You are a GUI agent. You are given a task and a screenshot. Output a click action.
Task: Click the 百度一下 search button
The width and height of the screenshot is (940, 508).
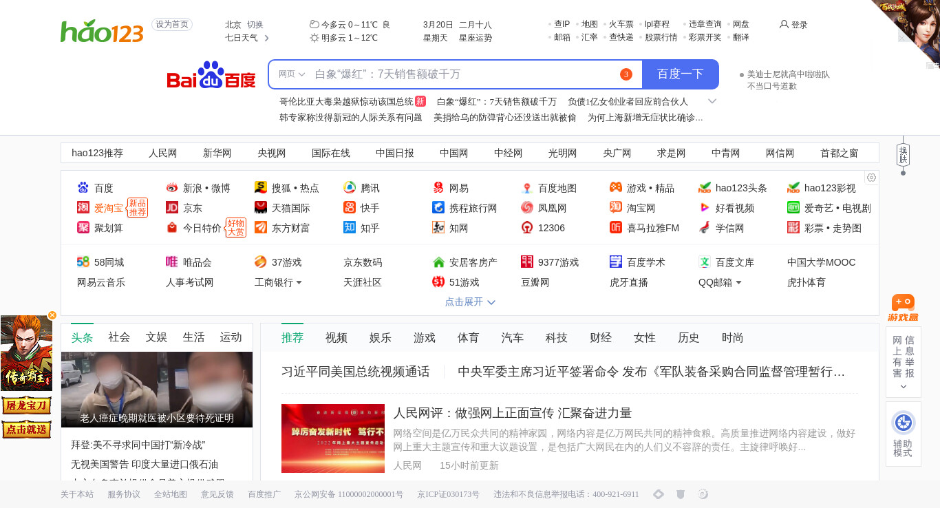(681, 74)
